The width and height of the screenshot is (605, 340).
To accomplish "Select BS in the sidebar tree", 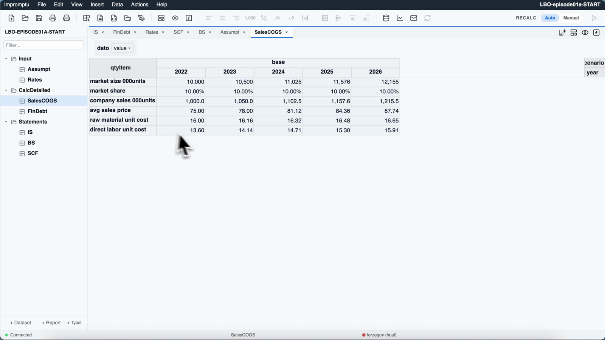I will [x=31, y=143].
